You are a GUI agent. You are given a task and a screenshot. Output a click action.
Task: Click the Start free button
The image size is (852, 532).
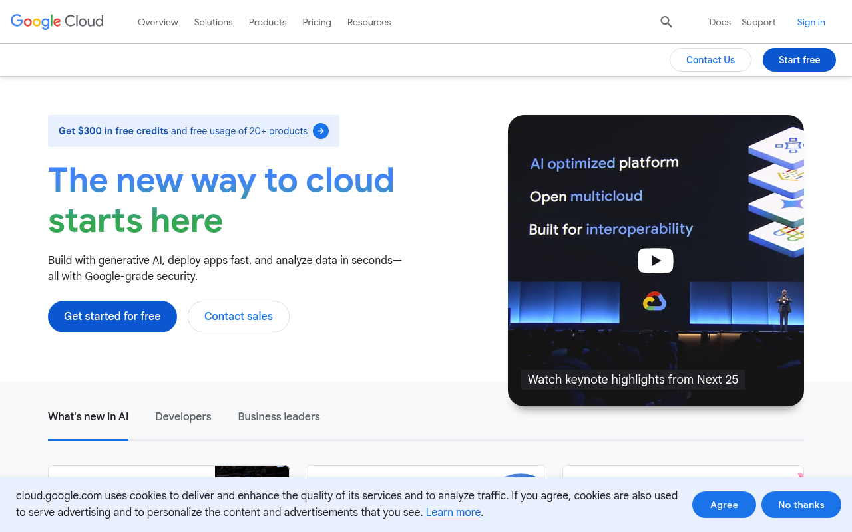coord(799,60)
